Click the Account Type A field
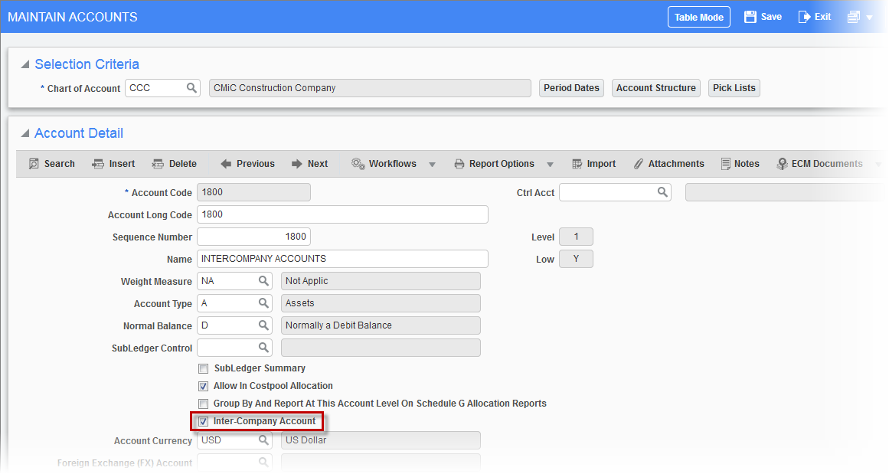The width and height of the screenshot is (889, 474). pos(235,302)
